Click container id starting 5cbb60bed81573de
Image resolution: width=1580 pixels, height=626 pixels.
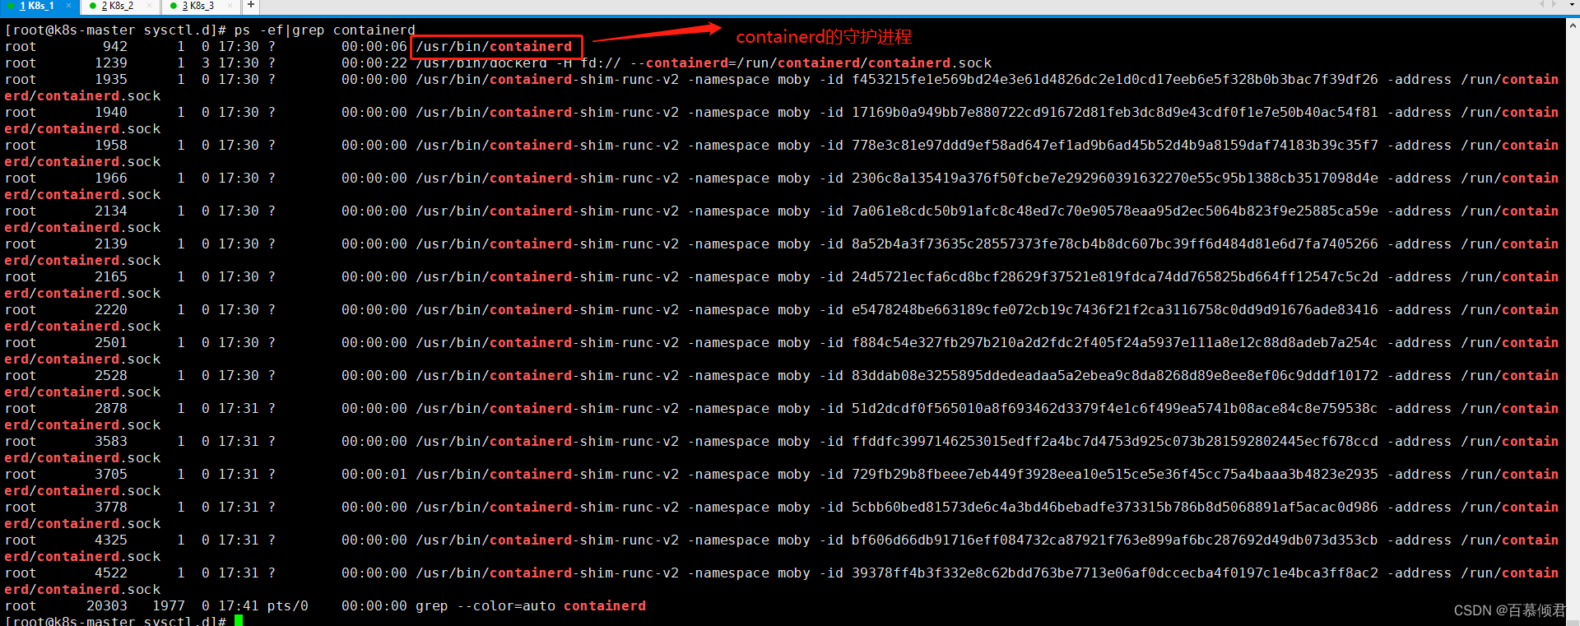point(1115,508)
